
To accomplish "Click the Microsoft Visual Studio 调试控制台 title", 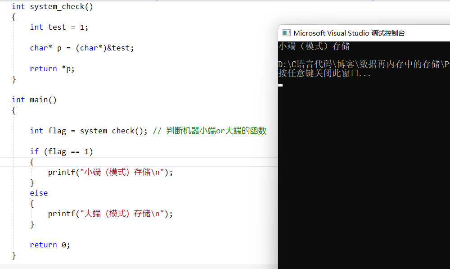I will [x=349, y=33].
